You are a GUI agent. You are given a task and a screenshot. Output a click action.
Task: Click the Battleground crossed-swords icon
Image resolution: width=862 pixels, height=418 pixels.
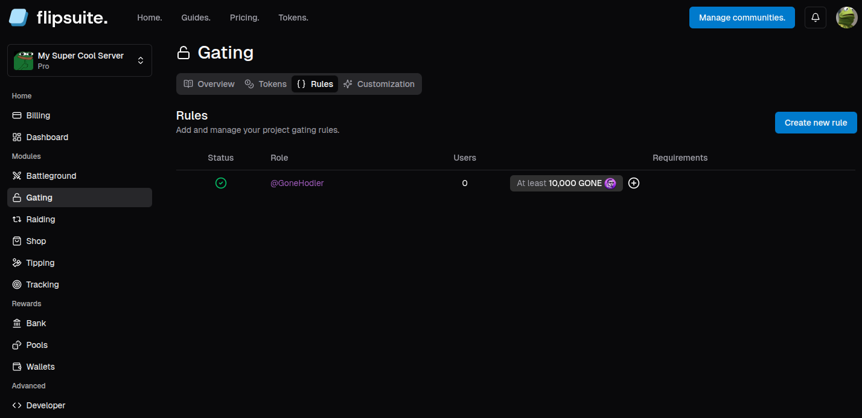(x=17, y=176)
